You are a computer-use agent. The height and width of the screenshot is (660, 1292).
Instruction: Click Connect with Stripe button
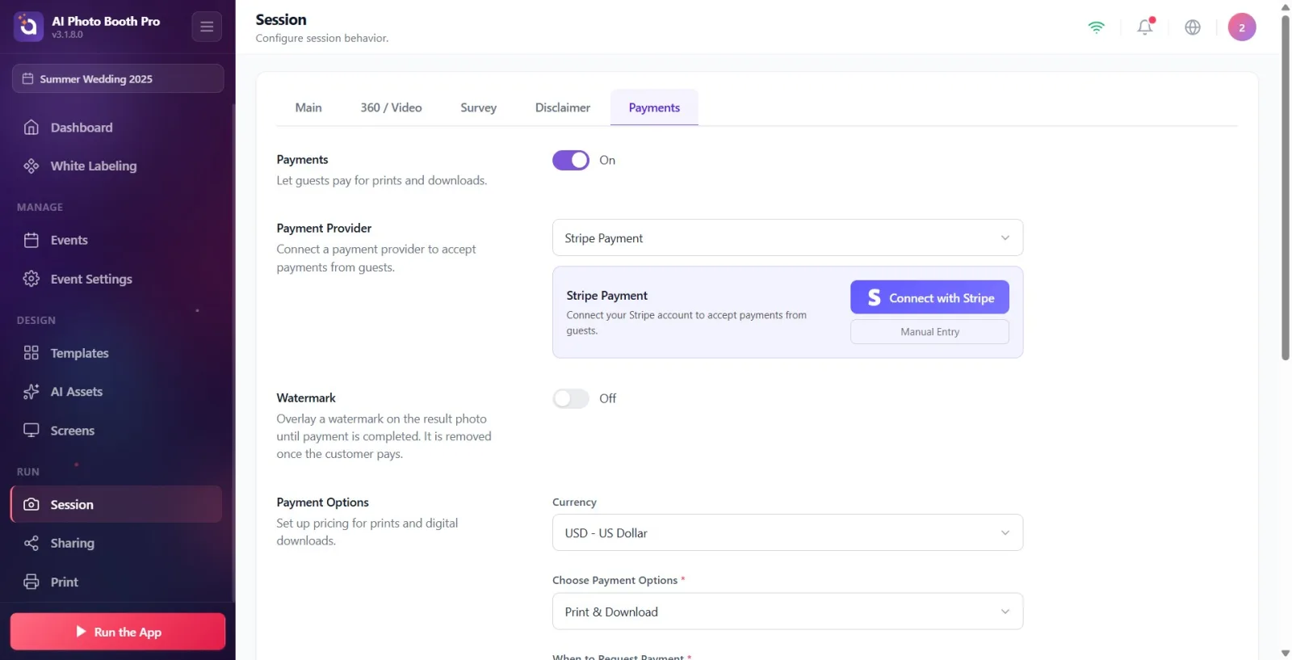tap(929, 297)
